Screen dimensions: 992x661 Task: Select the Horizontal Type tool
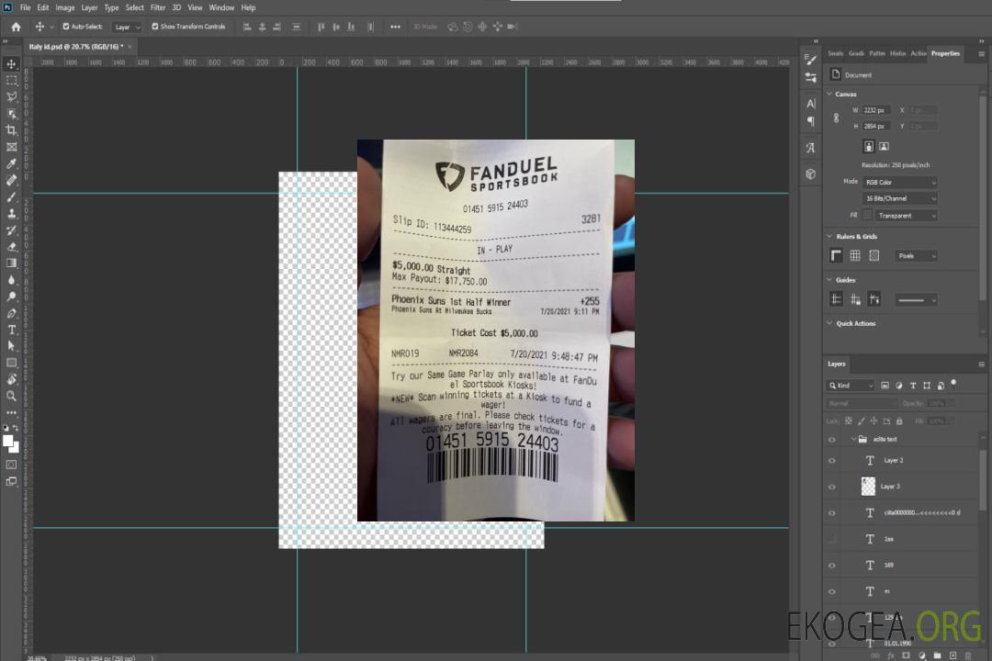11,330
